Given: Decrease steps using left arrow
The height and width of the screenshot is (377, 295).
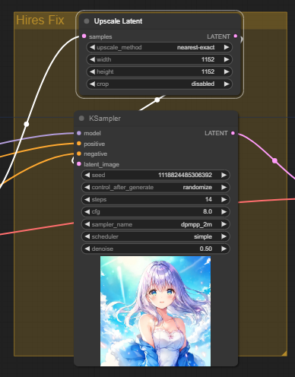Looking at the screenshot, I should 87,199.
